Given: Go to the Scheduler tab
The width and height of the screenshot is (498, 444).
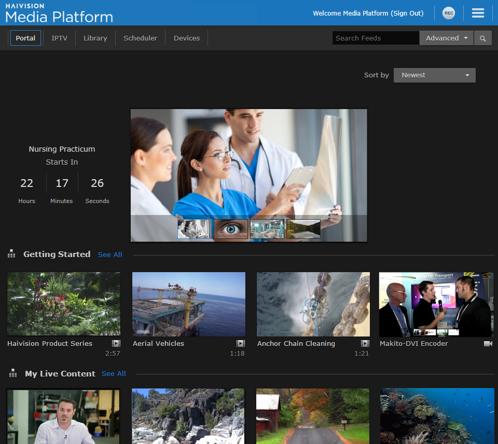Looking at the screenshot, I should click(x=140, y=38).
